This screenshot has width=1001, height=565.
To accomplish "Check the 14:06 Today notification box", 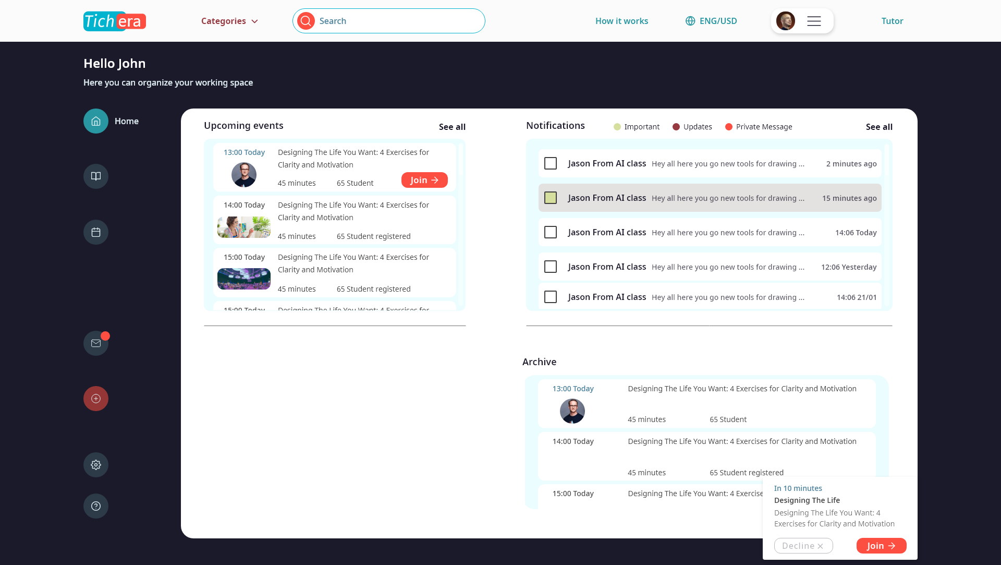I will pyautogui.click(x=551, y=232).
